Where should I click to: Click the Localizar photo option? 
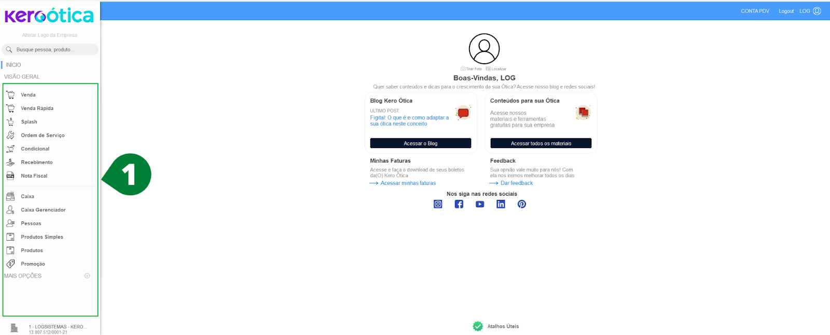tap(496, 69)
